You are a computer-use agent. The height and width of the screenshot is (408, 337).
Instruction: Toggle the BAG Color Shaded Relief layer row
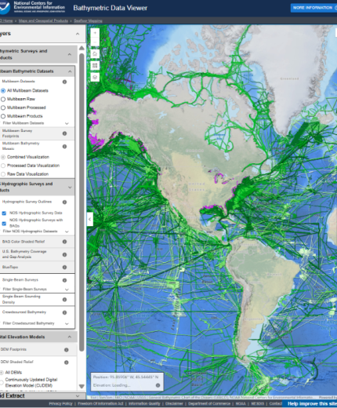(37, 242)
